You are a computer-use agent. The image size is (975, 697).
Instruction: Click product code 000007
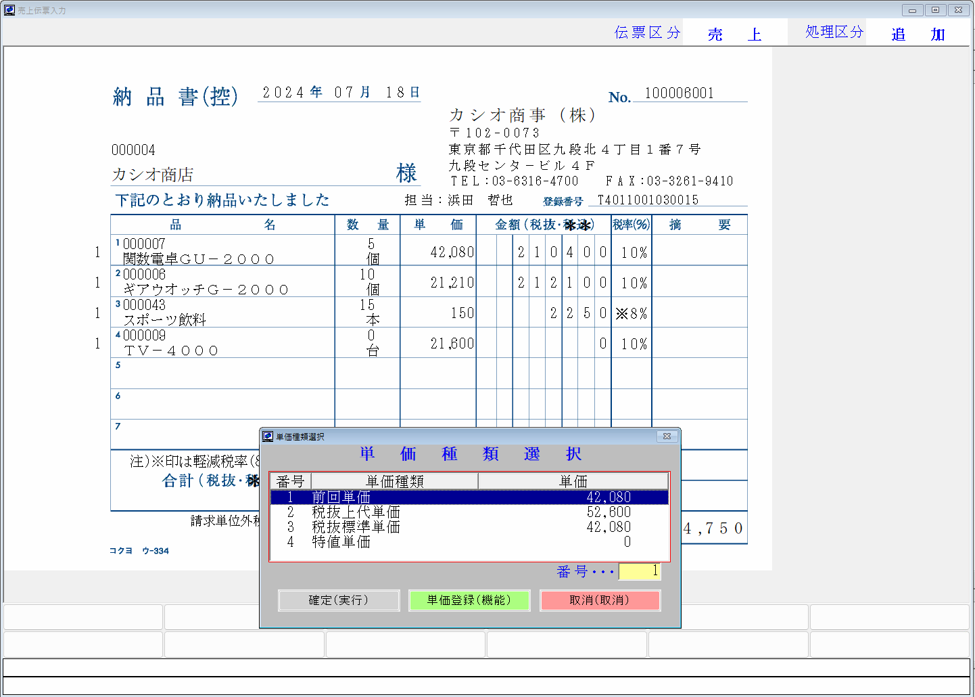(144, 244)
